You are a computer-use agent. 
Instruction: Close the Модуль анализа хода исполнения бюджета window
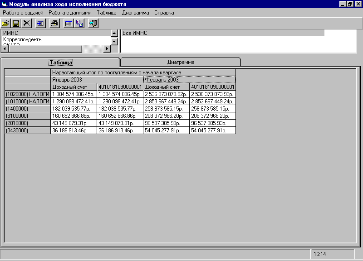(x=358, y=4)
